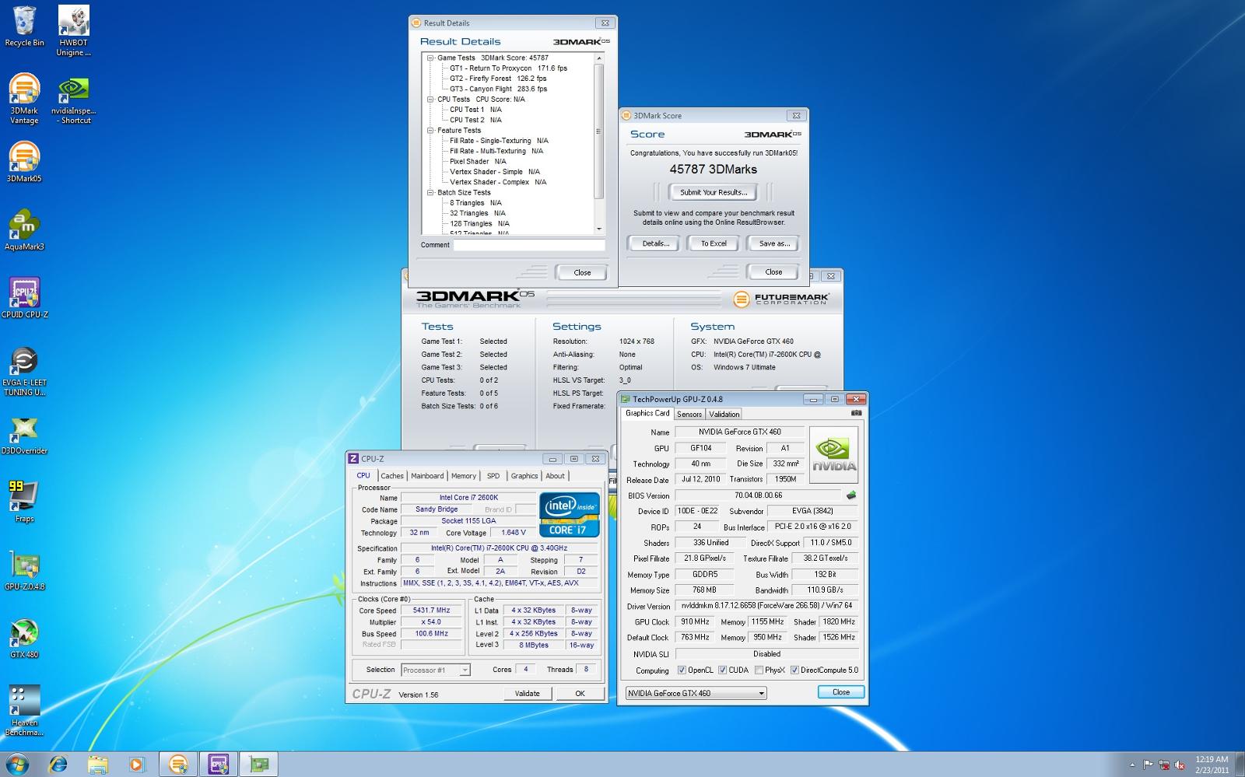
Task: Launch 3DMark Vantage desktop shortcut
Action: [24, 99]
